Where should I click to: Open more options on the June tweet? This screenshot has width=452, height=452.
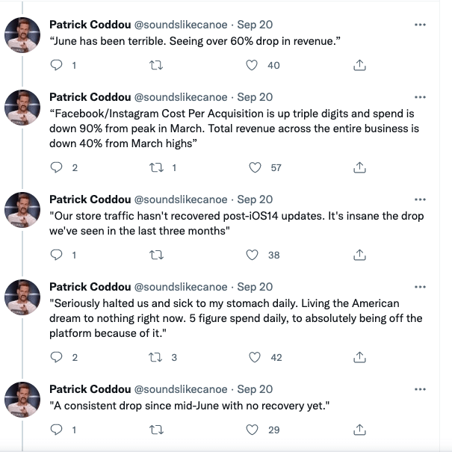420,25
